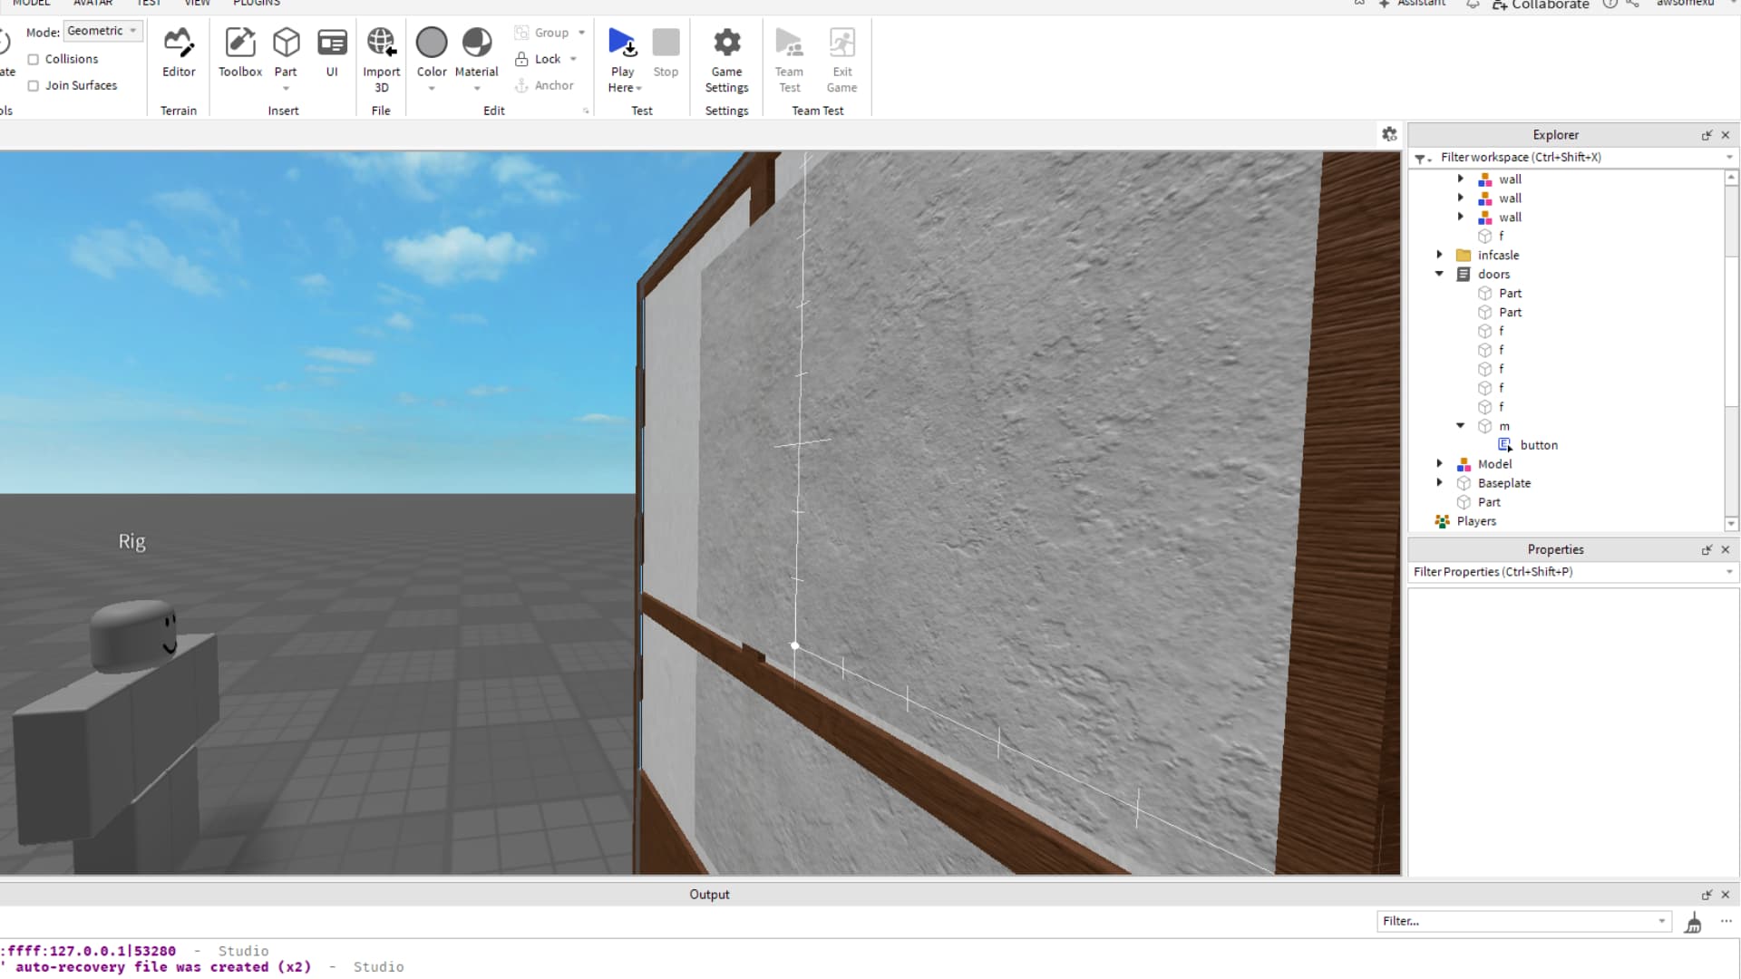Collapse the doors model tree node
The image size is (1741, 979).
point(1439,274)
